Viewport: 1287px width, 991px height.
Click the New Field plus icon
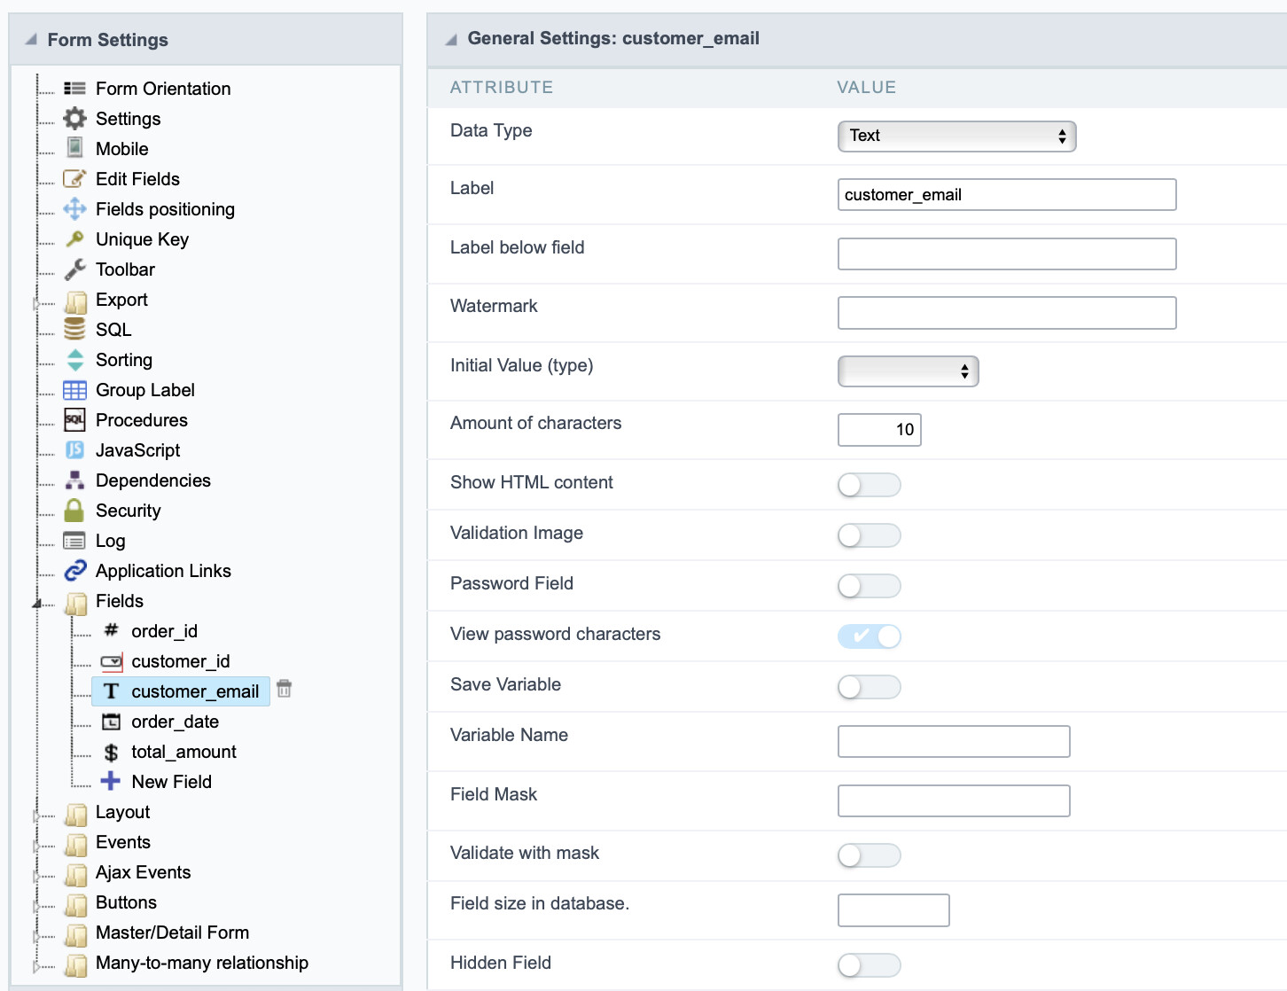coord(111,782)
